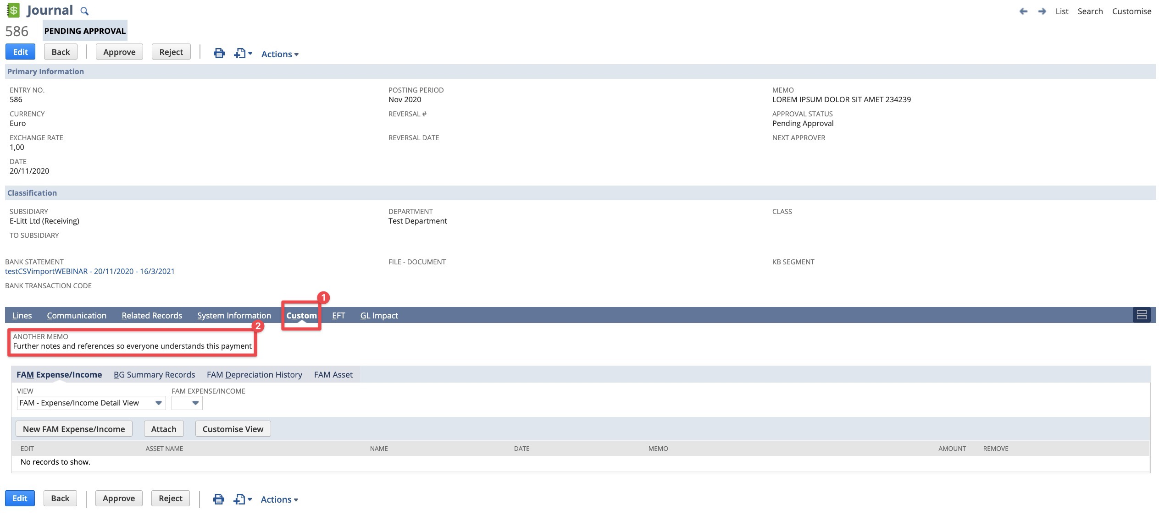Click memo text LOREM IPSUM DOLOR SIT AMET 234239
Screen dimensions: 1159x515
click(842, 99)
